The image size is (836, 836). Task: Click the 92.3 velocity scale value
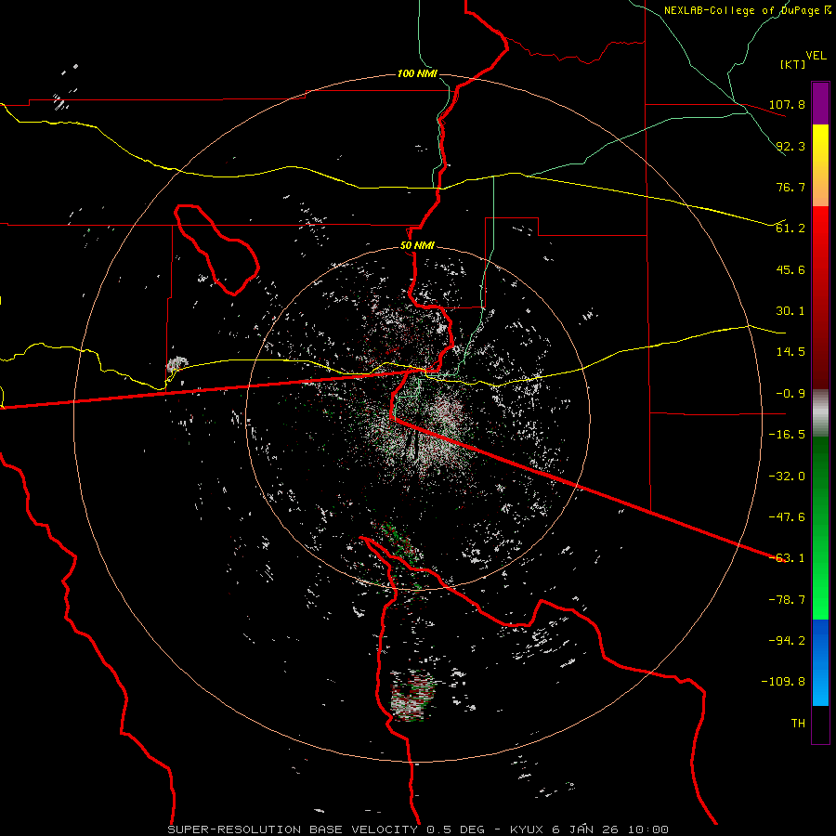(790, 146)
